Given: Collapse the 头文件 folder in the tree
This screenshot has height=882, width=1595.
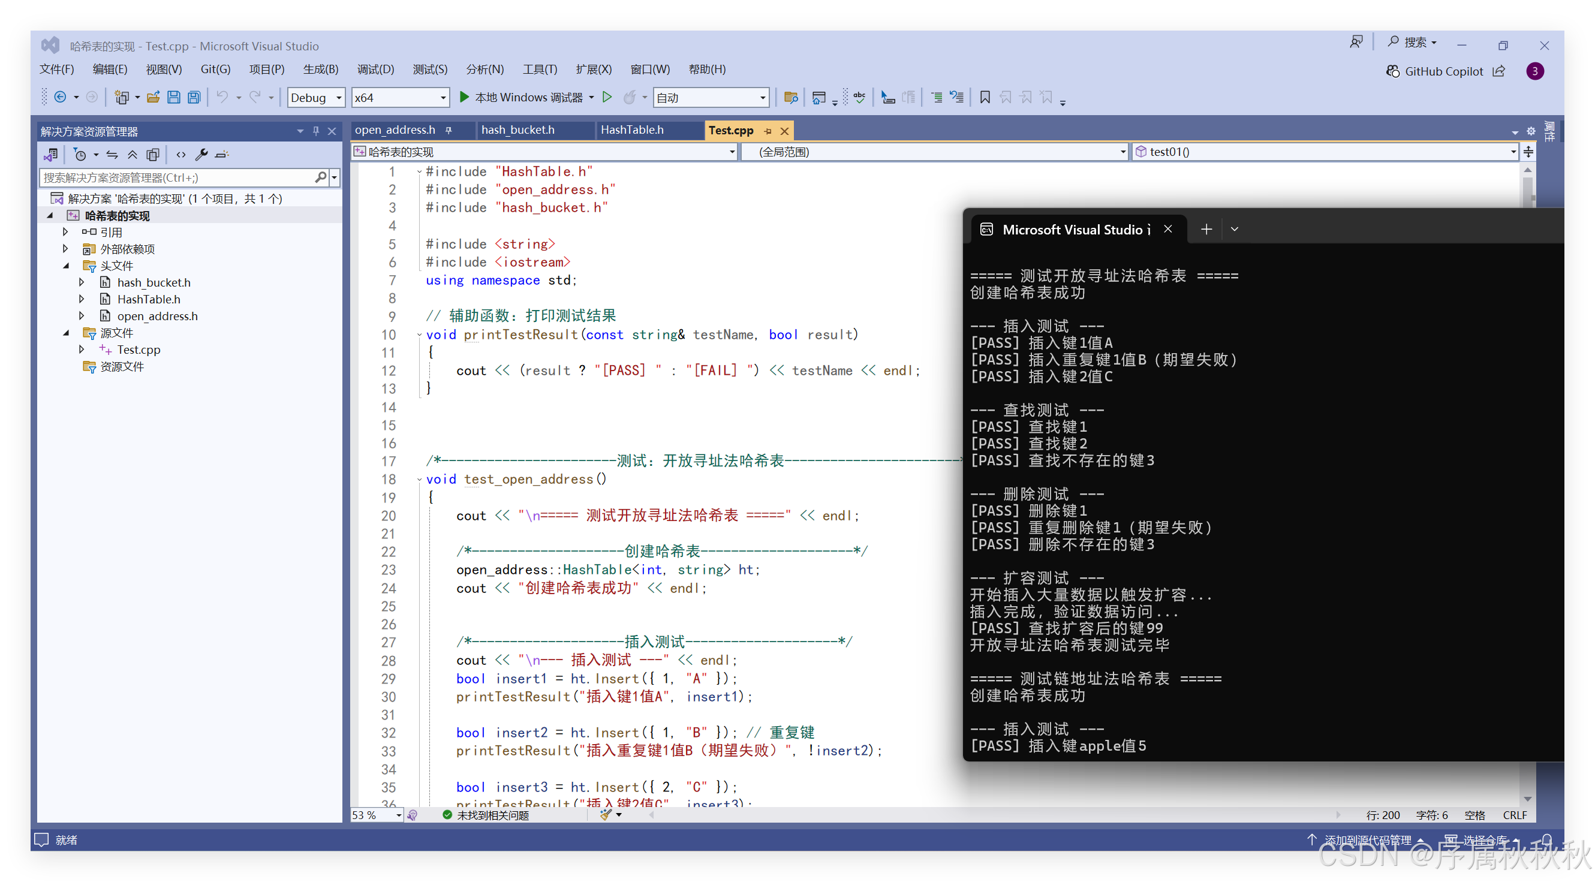Looking at the screenshot, I should click(66, 266).
